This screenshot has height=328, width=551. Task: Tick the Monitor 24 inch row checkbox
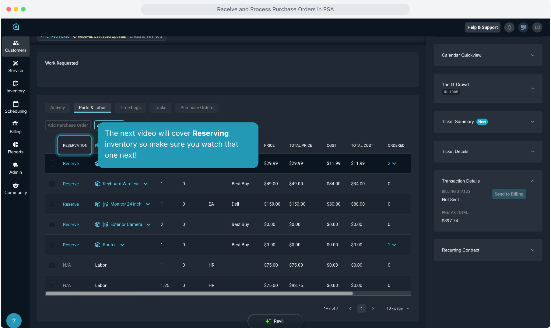click(52, 204)
